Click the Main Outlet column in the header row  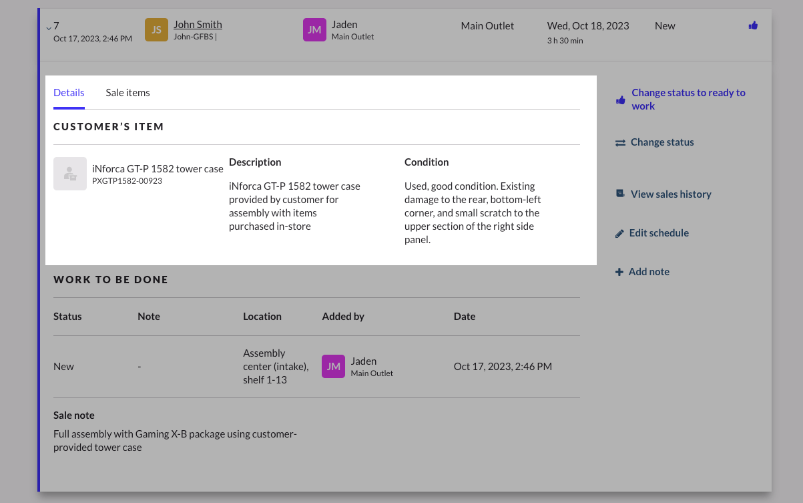click(x=487, y=26)
